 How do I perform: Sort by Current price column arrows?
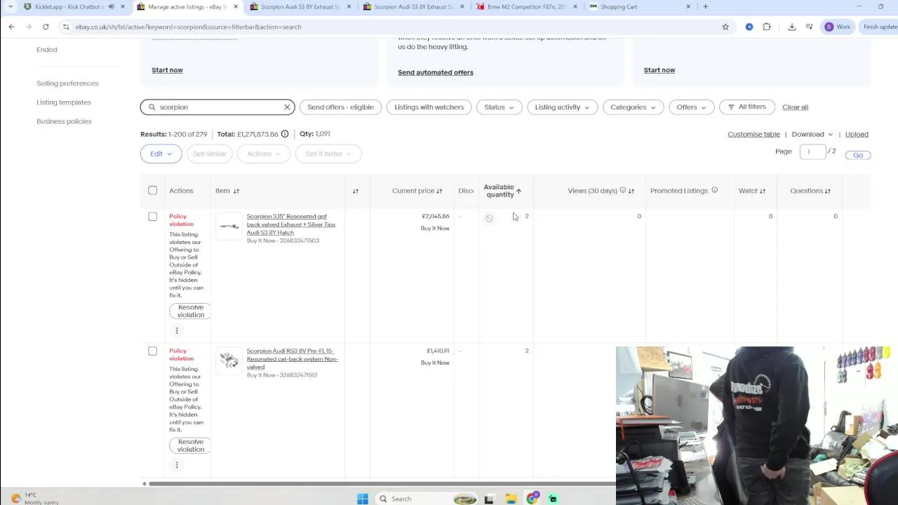(x=439, y=191)
